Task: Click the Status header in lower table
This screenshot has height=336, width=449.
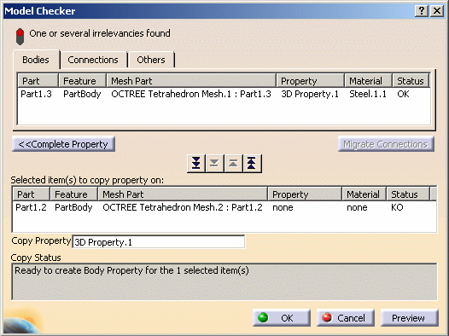Action: (x=408, y=194)
